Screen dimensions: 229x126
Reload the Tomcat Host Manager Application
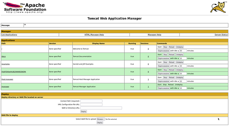[171, 77]
